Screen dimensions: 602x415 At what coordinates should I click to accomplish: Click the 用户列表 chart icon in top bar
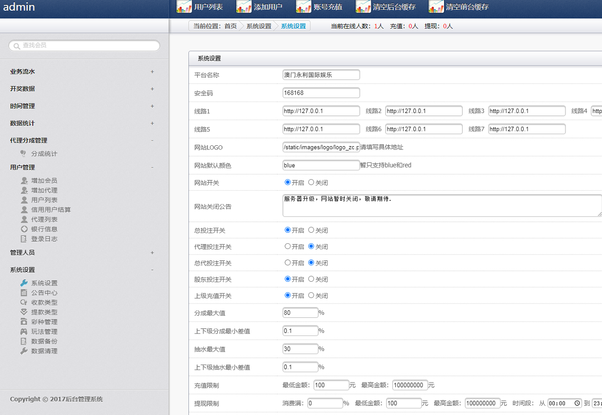click(184, 6)
